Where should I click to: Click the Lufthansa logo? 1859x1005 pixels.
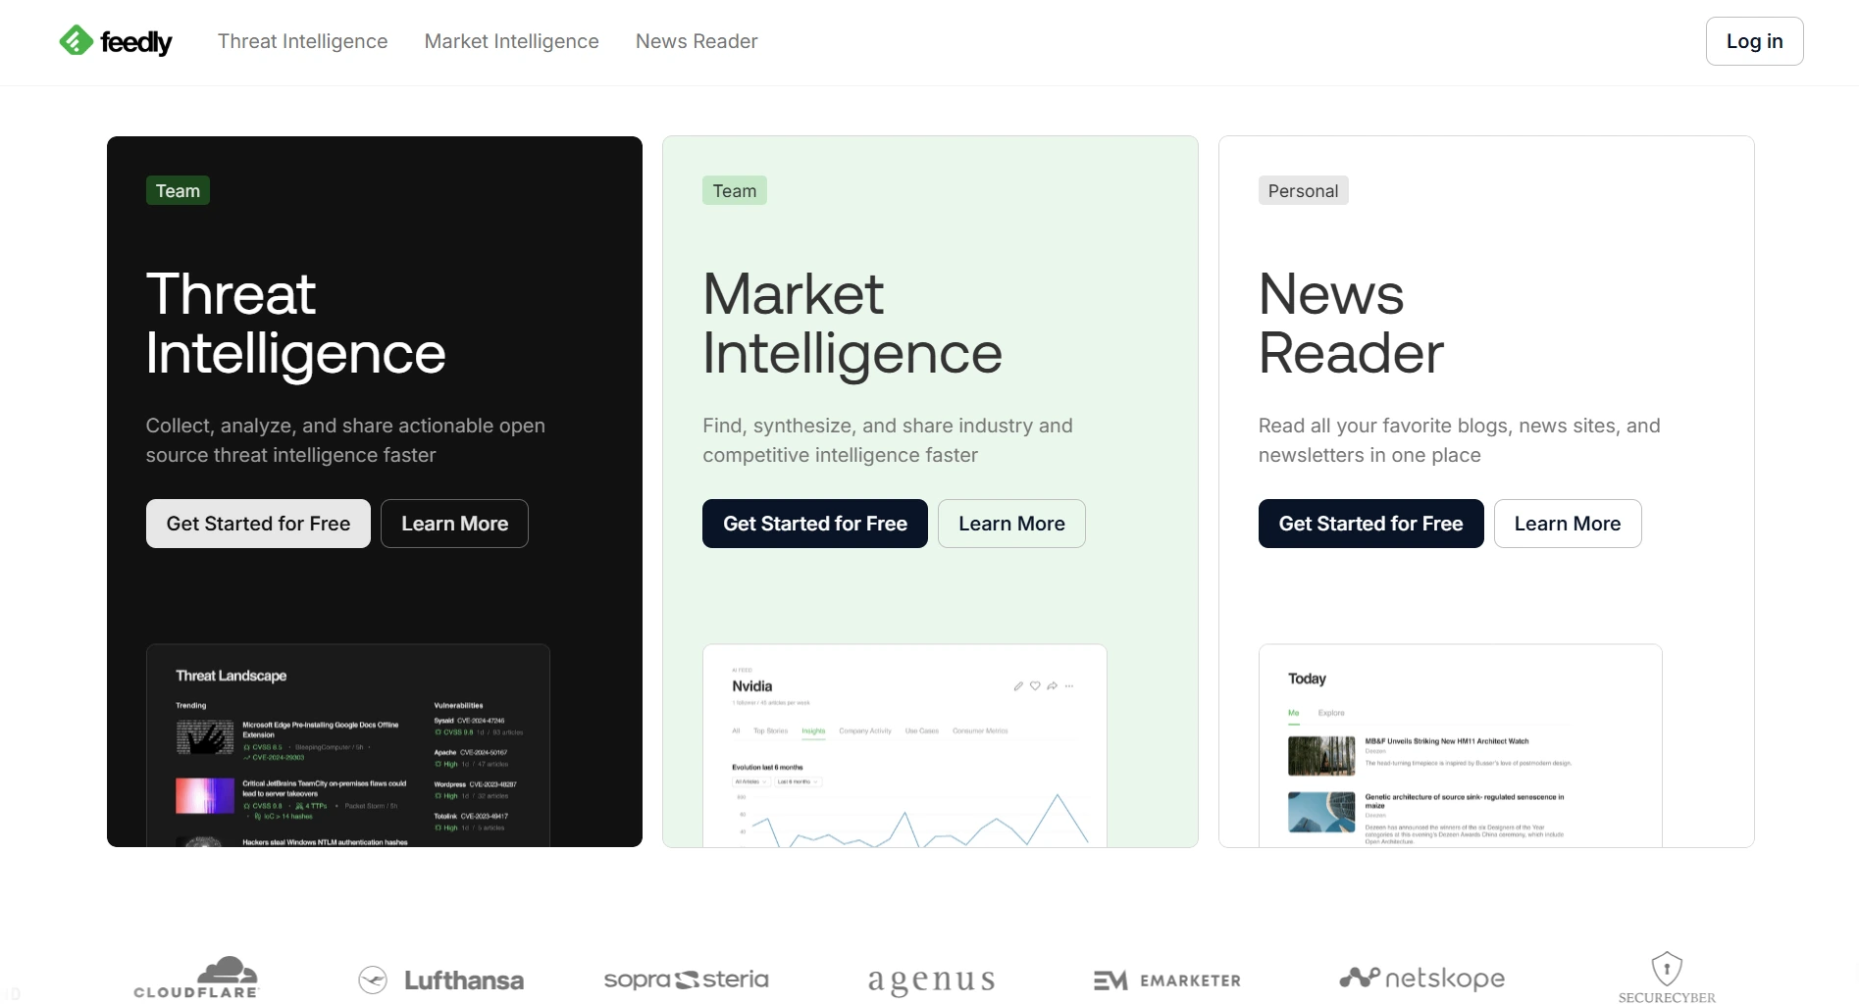[440, 980]
